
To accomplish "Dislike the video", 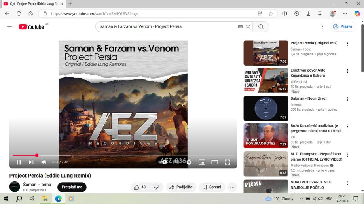I will 156,187.
